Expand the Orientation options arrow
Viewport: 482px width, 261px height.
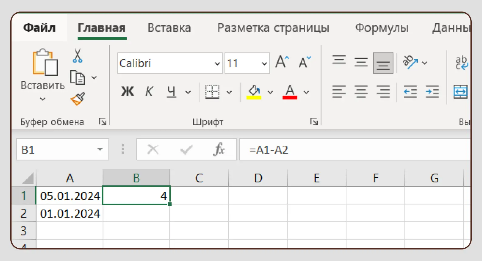pyautogui.click(x=425, y=63)
